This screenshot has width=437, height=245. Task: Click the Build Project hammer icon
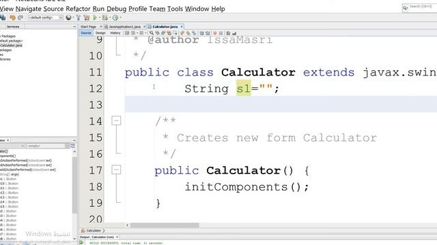point(79,18)
